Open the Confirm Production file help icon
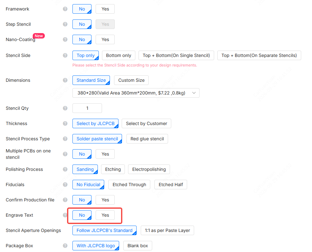Screen dimensions: 312x252 [x=65, y=200]
